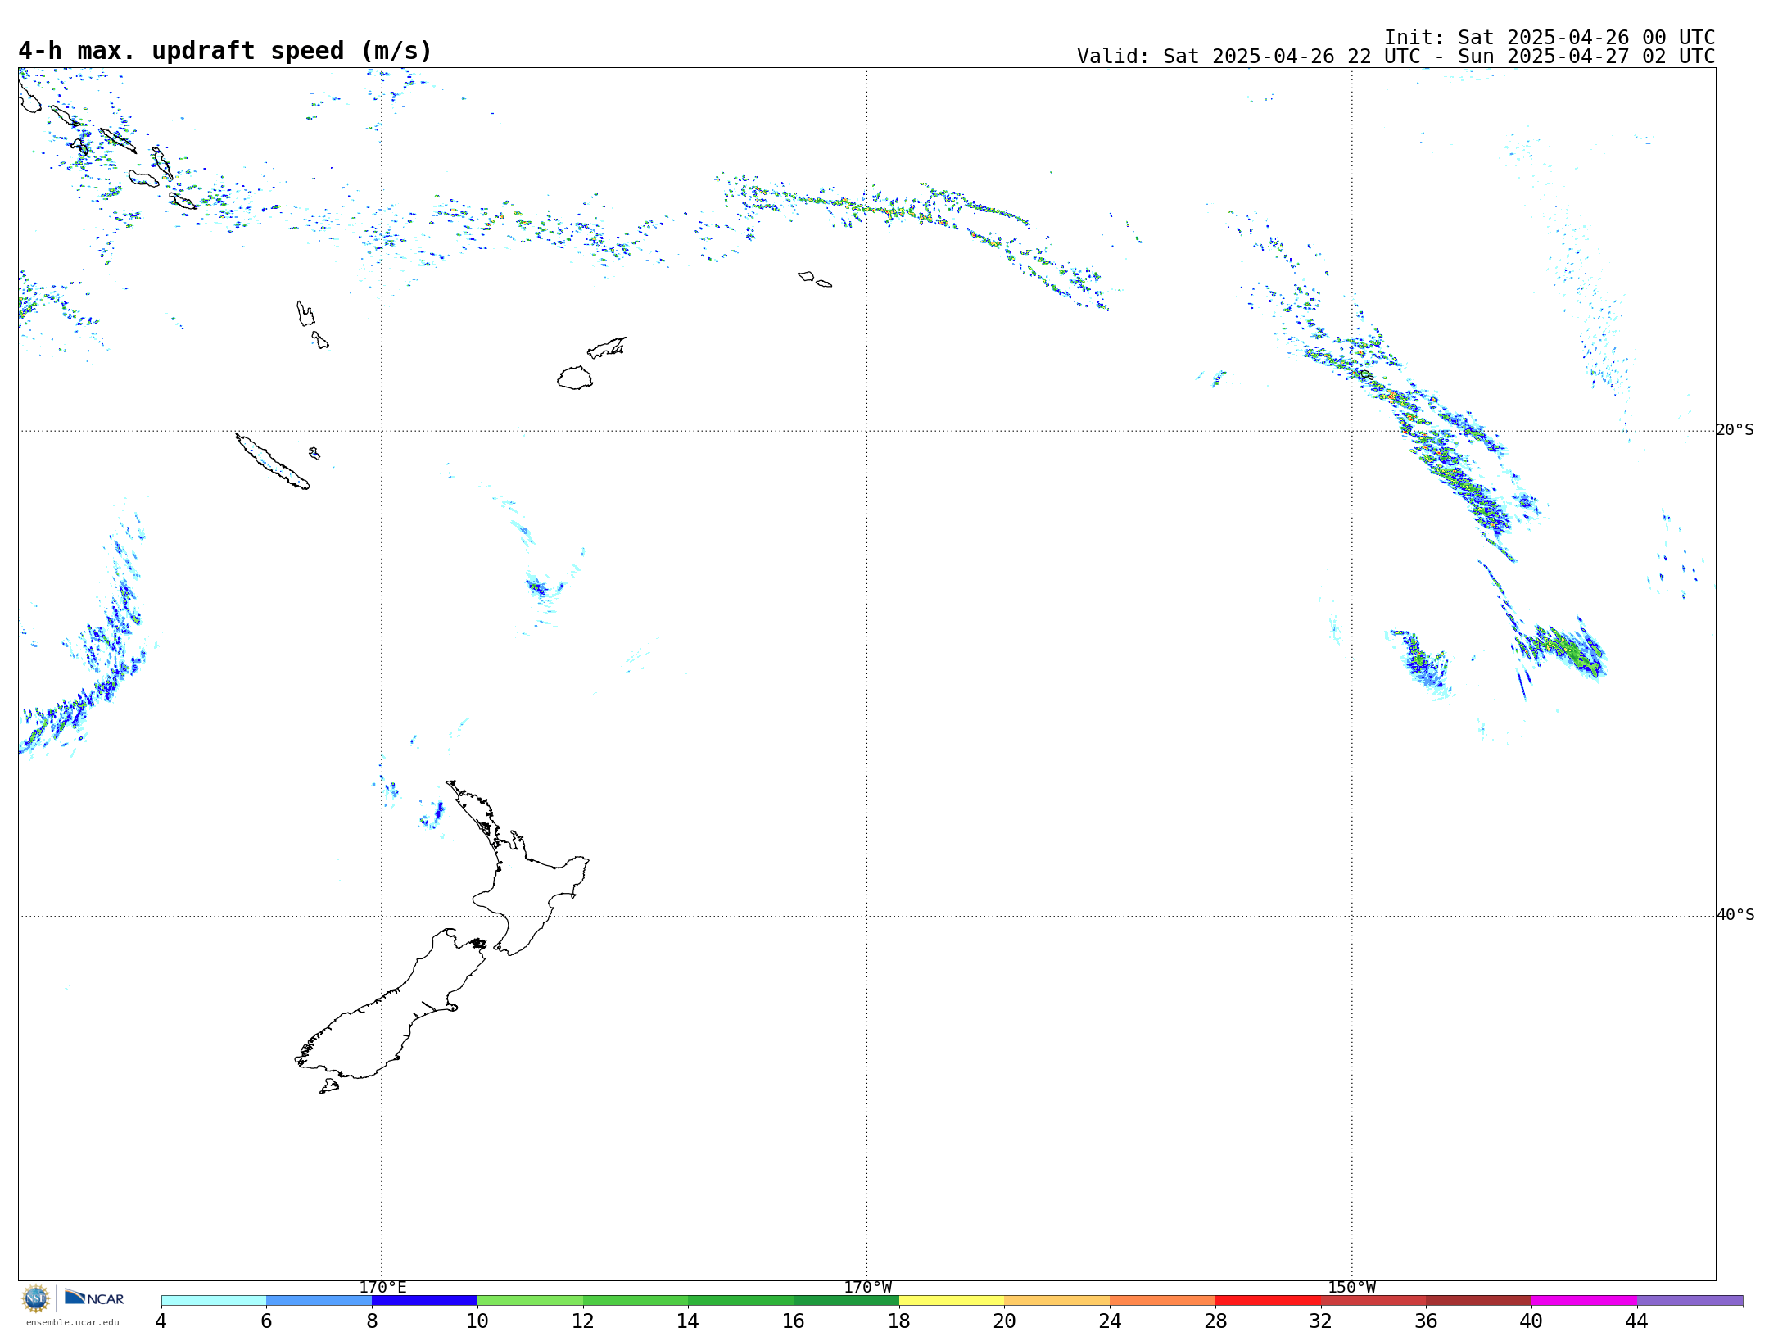Pick the light orange 20–24 colorbar swatch
Image resolution: width=1769 pixels, height=1332 pixels.
pyautogui.click(x=1057, y=1300)
